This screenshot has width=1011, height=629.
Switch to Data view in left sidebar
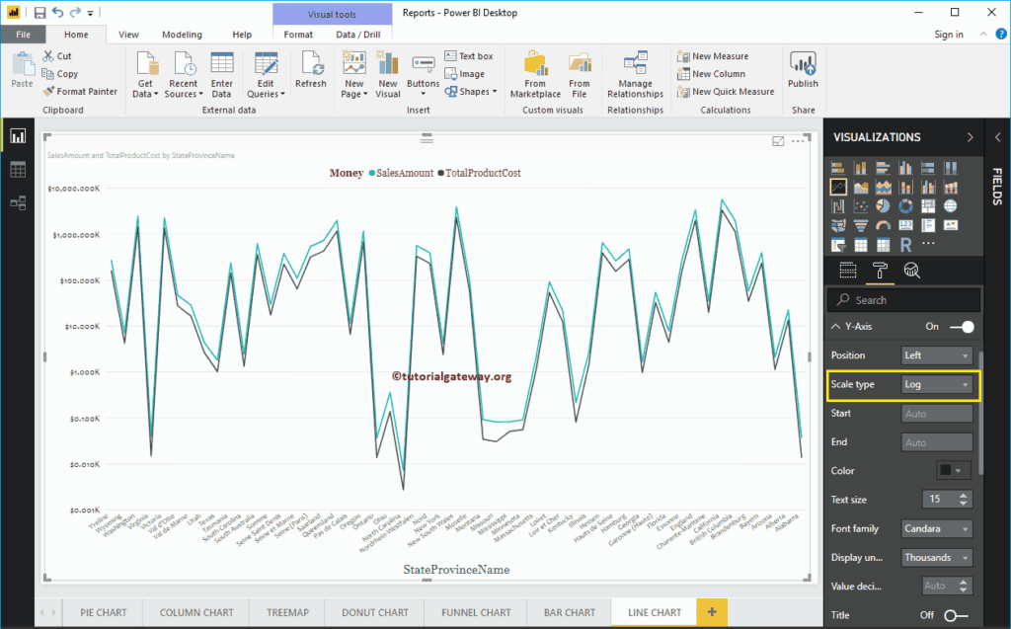point(18,170)
